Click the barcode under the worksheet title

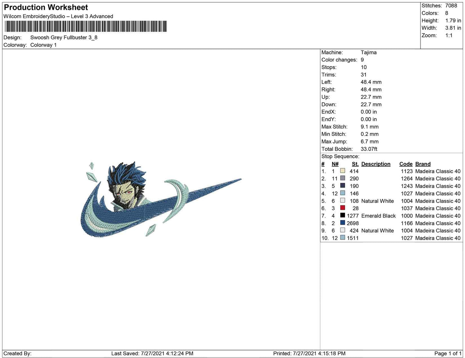tap(86, 26)
